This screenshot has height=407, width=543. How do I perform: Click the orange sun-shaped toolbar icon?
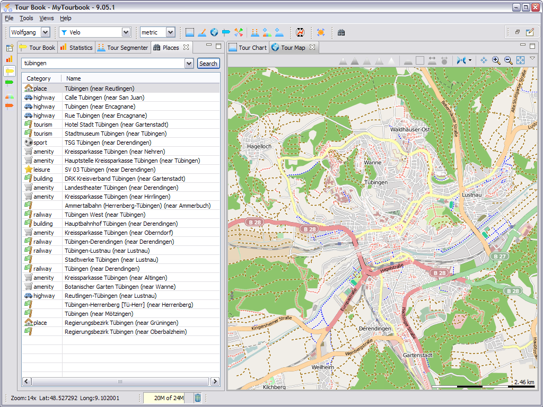[321, 32]
